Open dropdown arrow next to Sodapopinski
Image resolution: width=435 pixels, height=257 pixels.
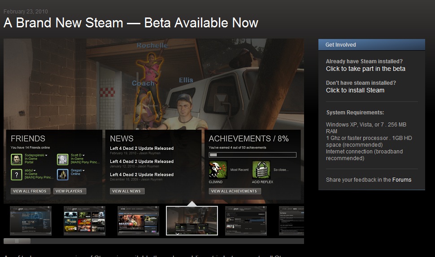[46, 156]
